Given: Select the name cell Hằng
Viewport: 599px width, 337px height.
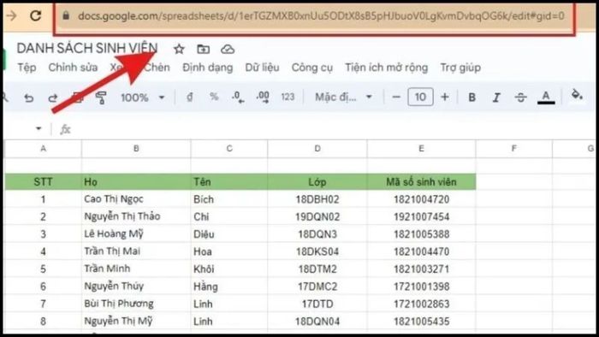Looking at the screenshot, I should pos(229,287).
